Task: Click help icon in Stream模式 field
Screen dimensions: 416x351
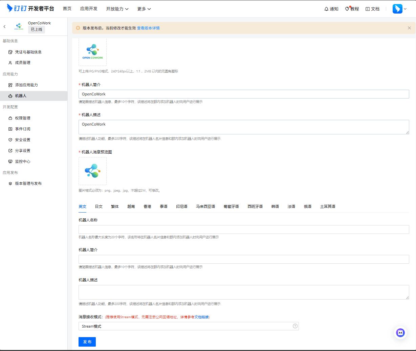Action: point(295,326)
